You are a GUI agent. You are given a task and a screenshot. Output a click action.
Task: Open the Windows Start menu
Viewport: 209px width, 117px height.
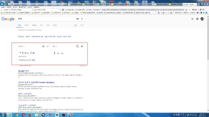3,115
